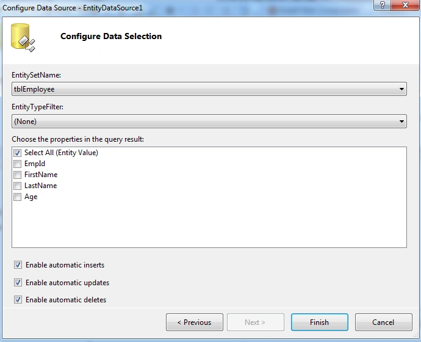Click the dialog title bar text
This screenshot has height=342, width=421.
click(x=73, y=8)
